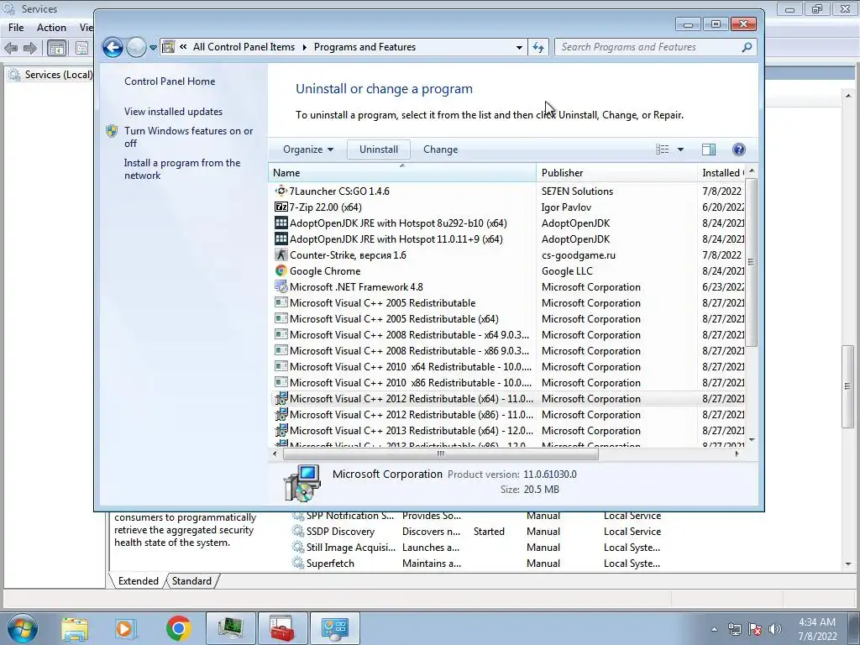Expand the address bar chevron before All Control Panel Items
This screenshot has height=645, width=860.
click(x=182, y=47)
